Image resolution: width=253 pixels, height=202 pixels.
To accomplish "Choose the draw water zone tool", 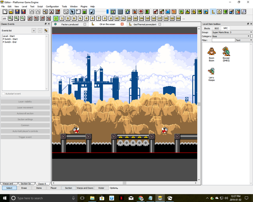I will click(x=168, y=12).
